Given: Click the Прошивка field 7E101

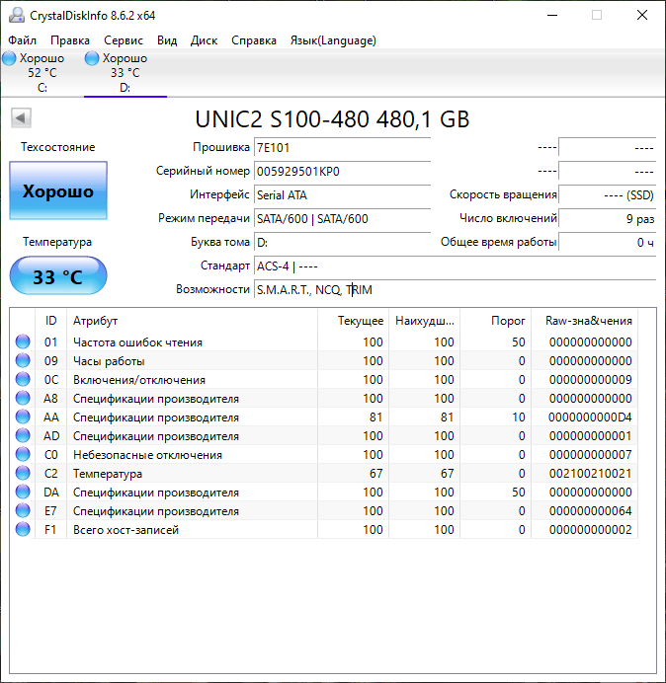Looking at the screenshot, I should (342, 148).
